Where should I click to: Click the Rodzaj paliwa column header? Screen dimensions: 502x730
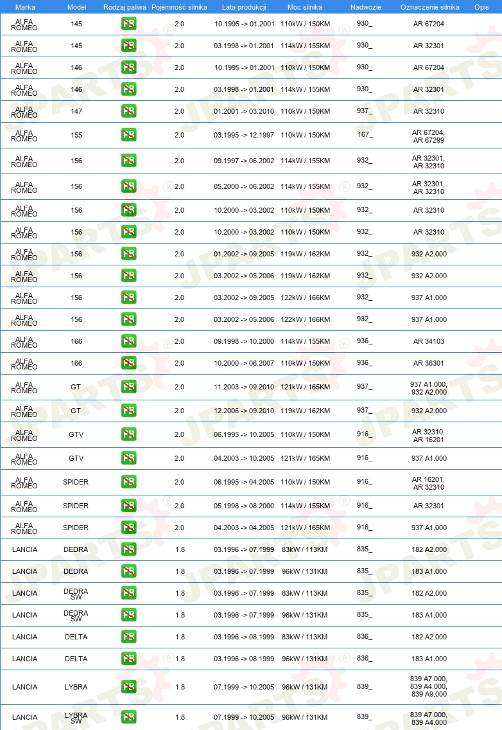125,7
